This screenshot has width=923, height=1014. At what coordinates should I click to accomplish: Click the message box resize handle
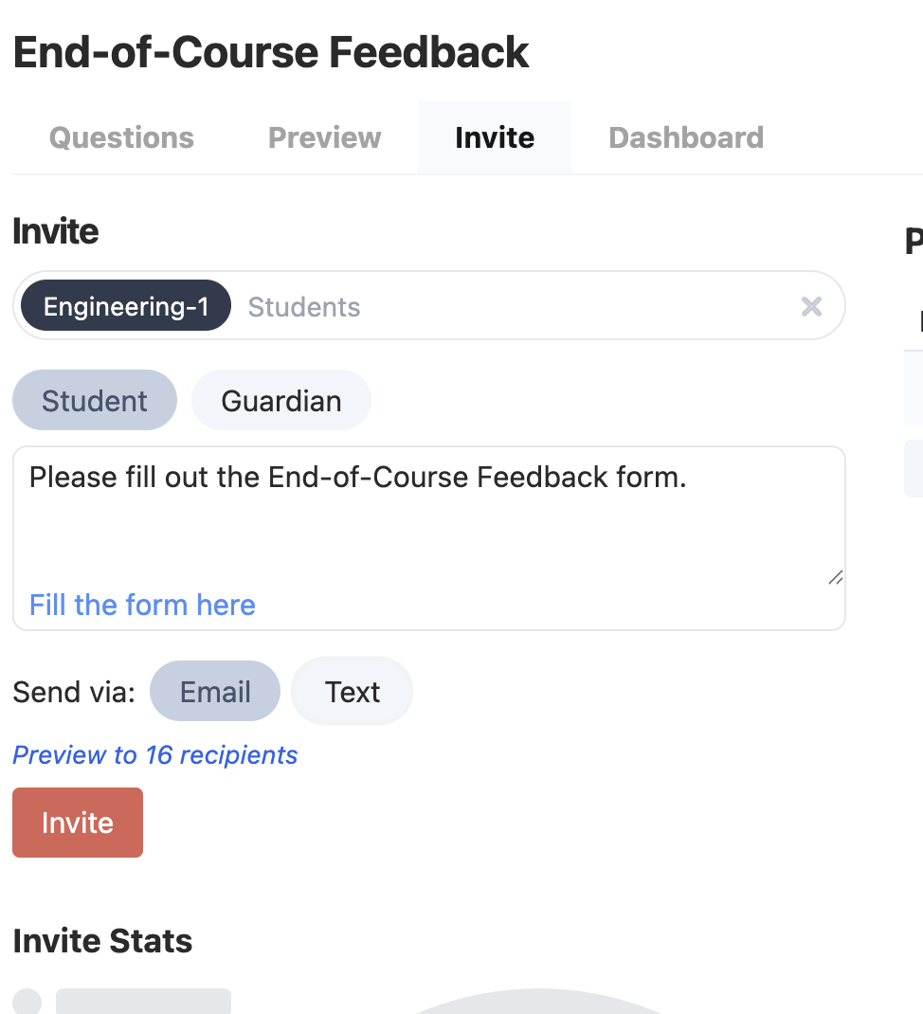point(835,577)
